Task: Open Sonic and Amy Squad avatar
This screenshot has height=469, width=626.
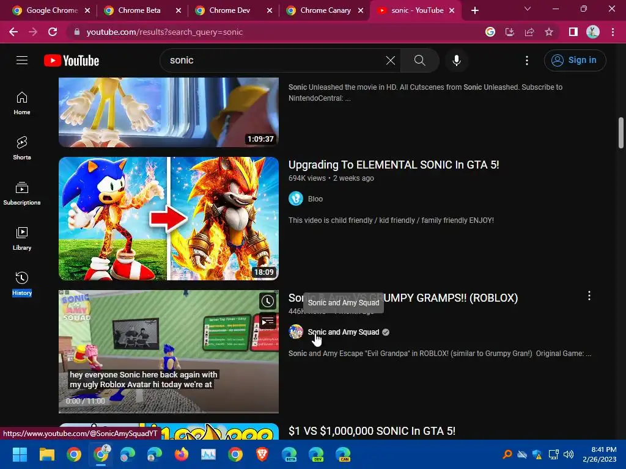Action: tap(296, 332)
